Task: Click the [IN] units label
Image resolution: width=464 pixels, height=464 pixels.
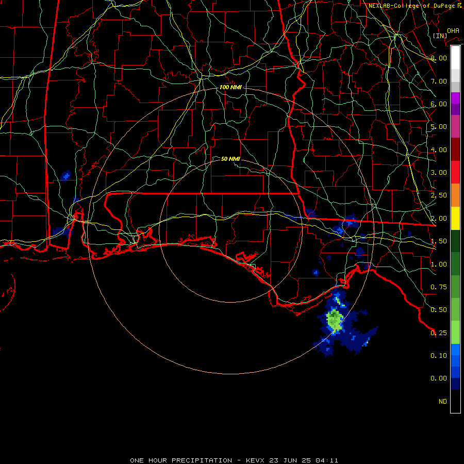Action: point(440,36)
